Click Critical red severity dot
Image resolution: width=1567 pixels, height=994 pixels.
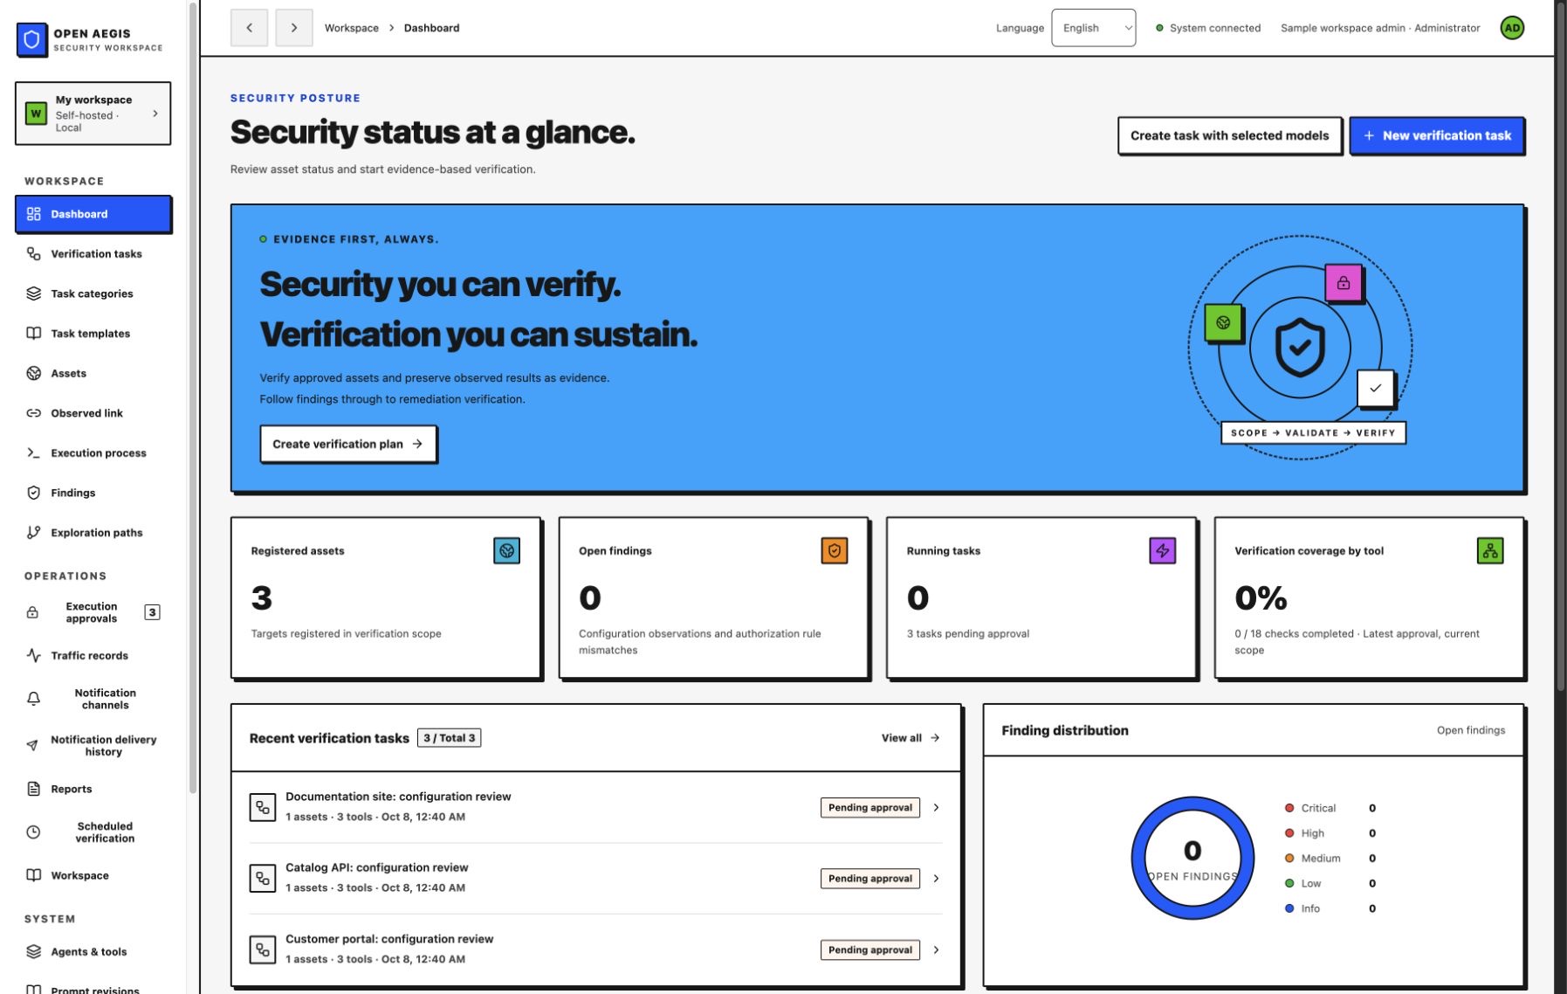1289,808
